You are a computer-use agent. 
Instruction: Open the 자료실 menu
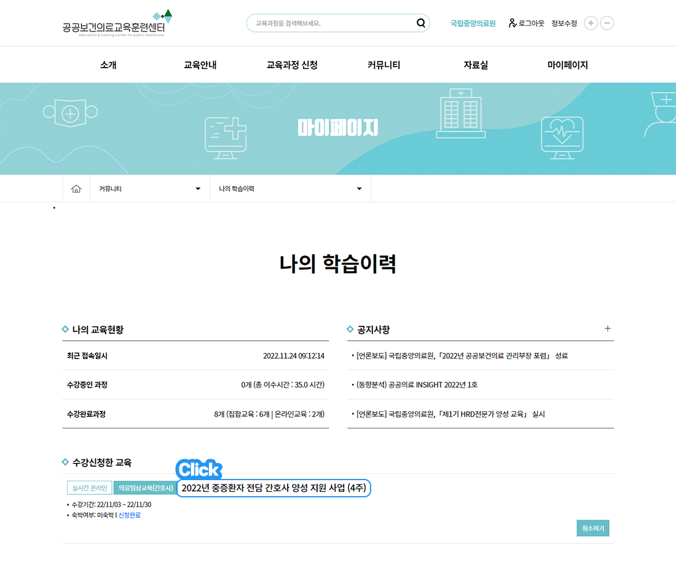pos(475,64)
